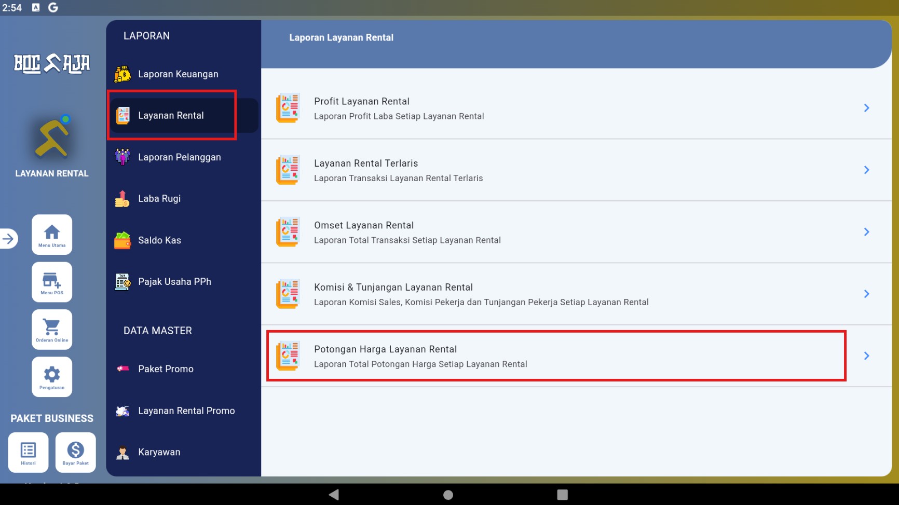Viewport: 899px width, 505px height.
Task: Open Histori list icon
Action: coord(28,453)
